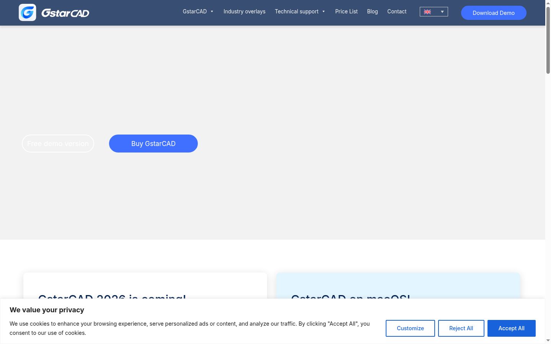Open the Price List page
Viewport: 551px width, 344px height.
(346, 11)
